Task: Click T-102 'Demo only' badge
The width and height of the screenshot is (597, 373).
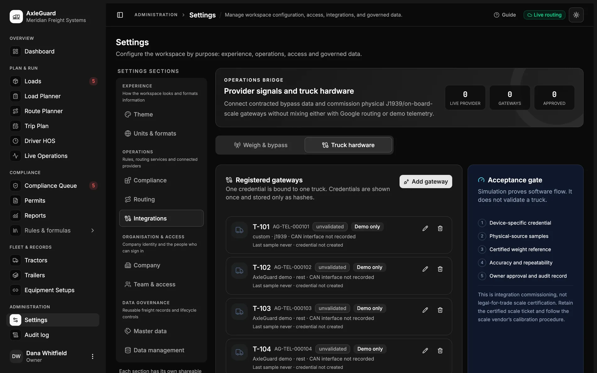Action: point(370,267)
